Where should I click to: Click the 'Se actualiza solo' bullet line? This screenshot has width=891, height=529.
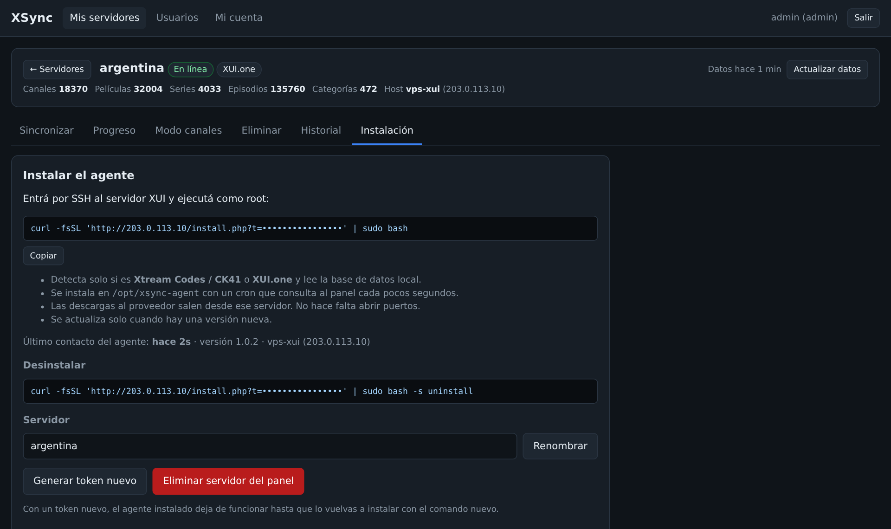[x=161, y=320]
